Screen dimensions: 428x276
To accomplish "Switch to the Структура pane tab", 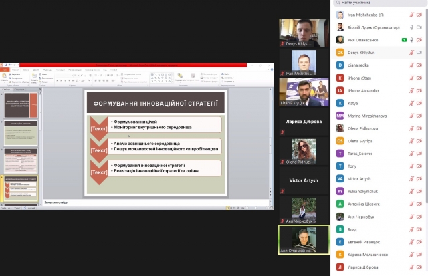I will [x=19, y=89].
